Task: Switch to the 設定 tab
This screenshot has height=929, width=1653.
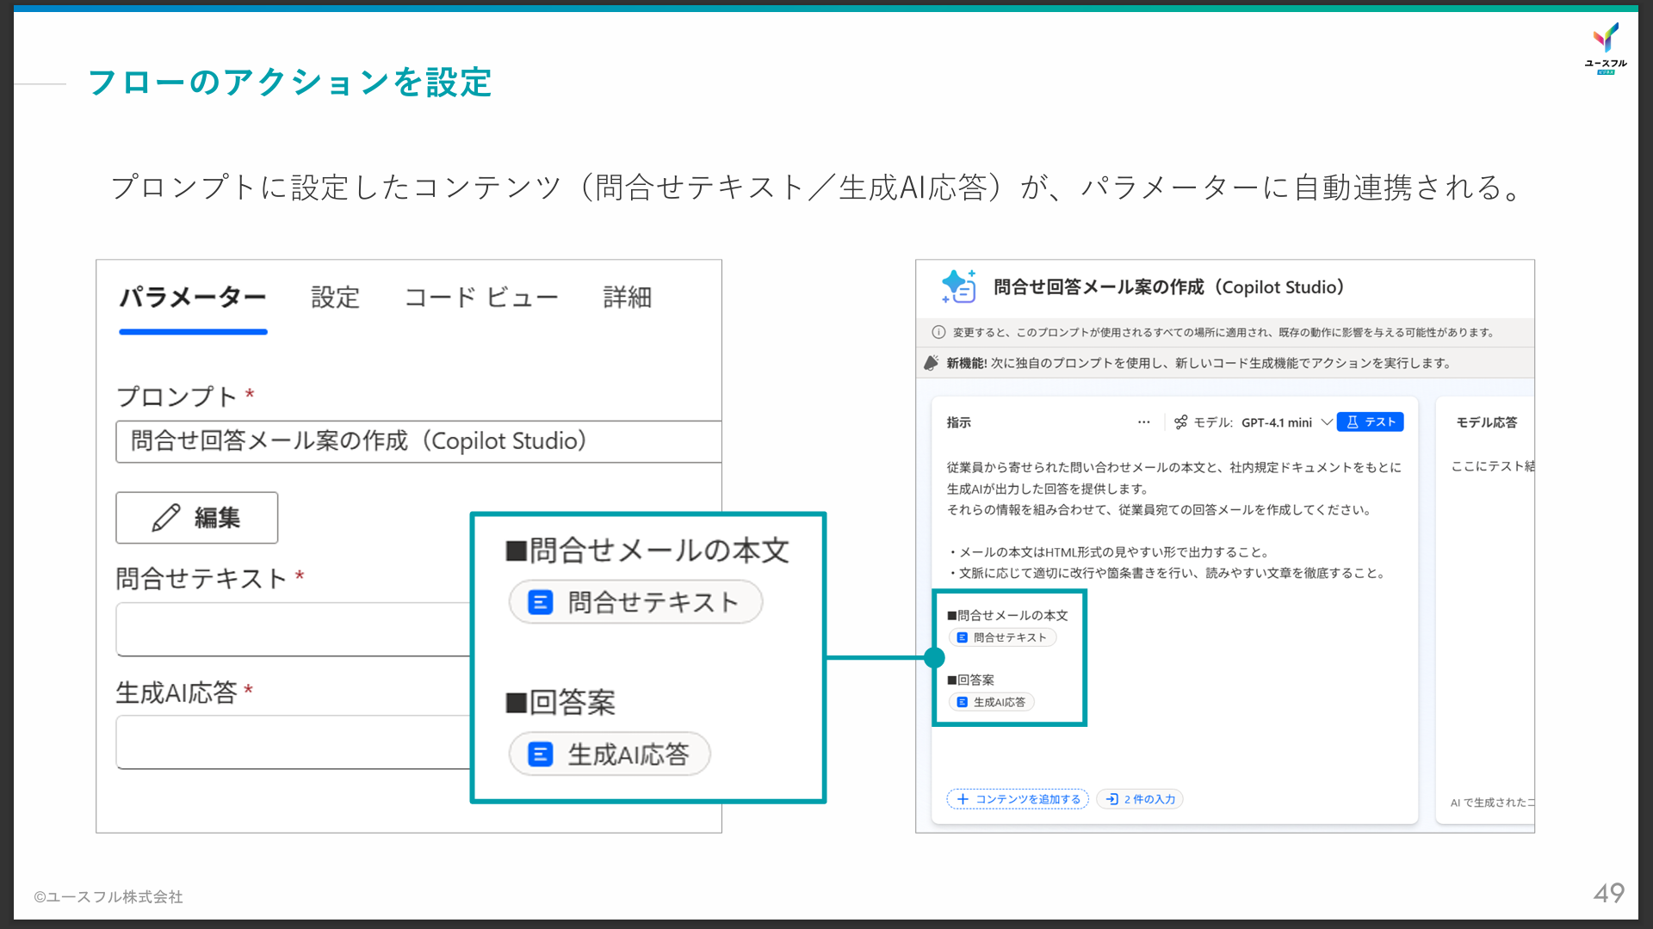Action: point(335,298)
